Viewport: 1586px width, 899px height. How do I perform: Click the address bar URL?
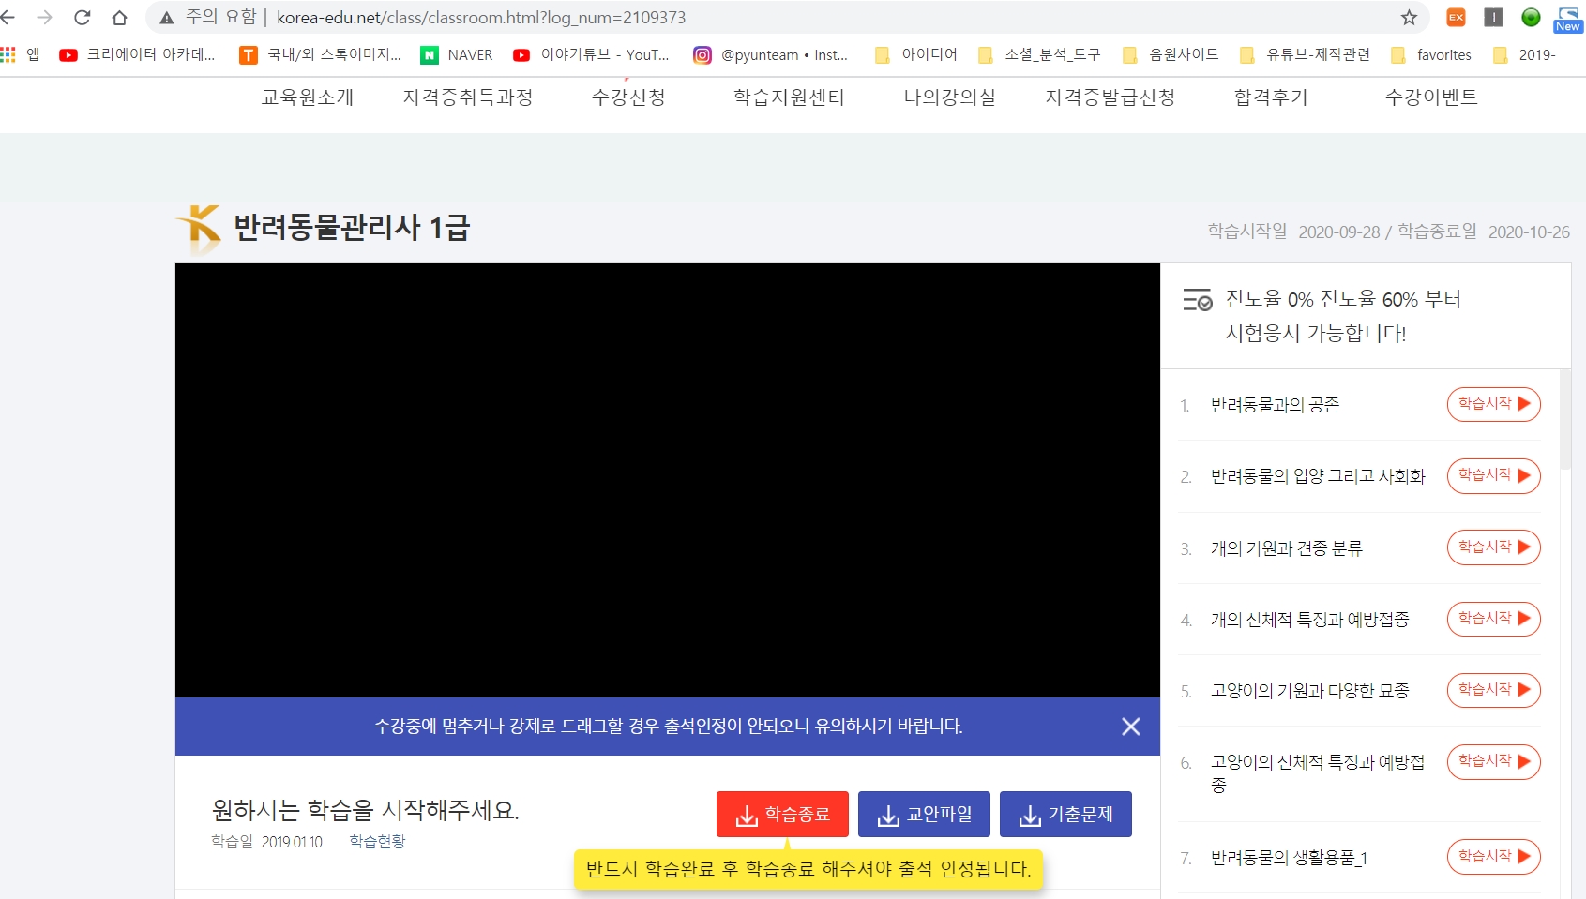481,17
